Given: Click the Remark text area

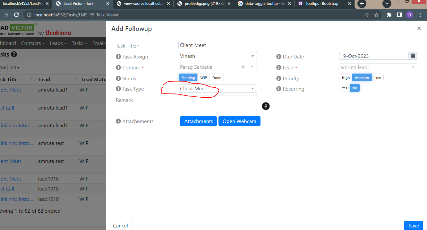Looking at the screenshot, I should (x=218, y=103).
